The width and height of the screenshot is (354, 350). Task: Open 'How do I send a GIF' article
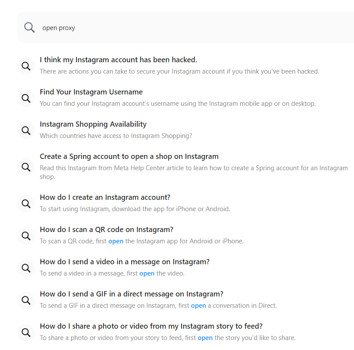pyautogui.click(x=132, y=294)
